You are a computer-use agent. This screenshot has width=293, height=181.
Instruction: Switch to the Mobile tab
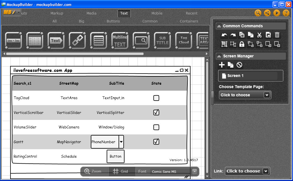[157, 13]
